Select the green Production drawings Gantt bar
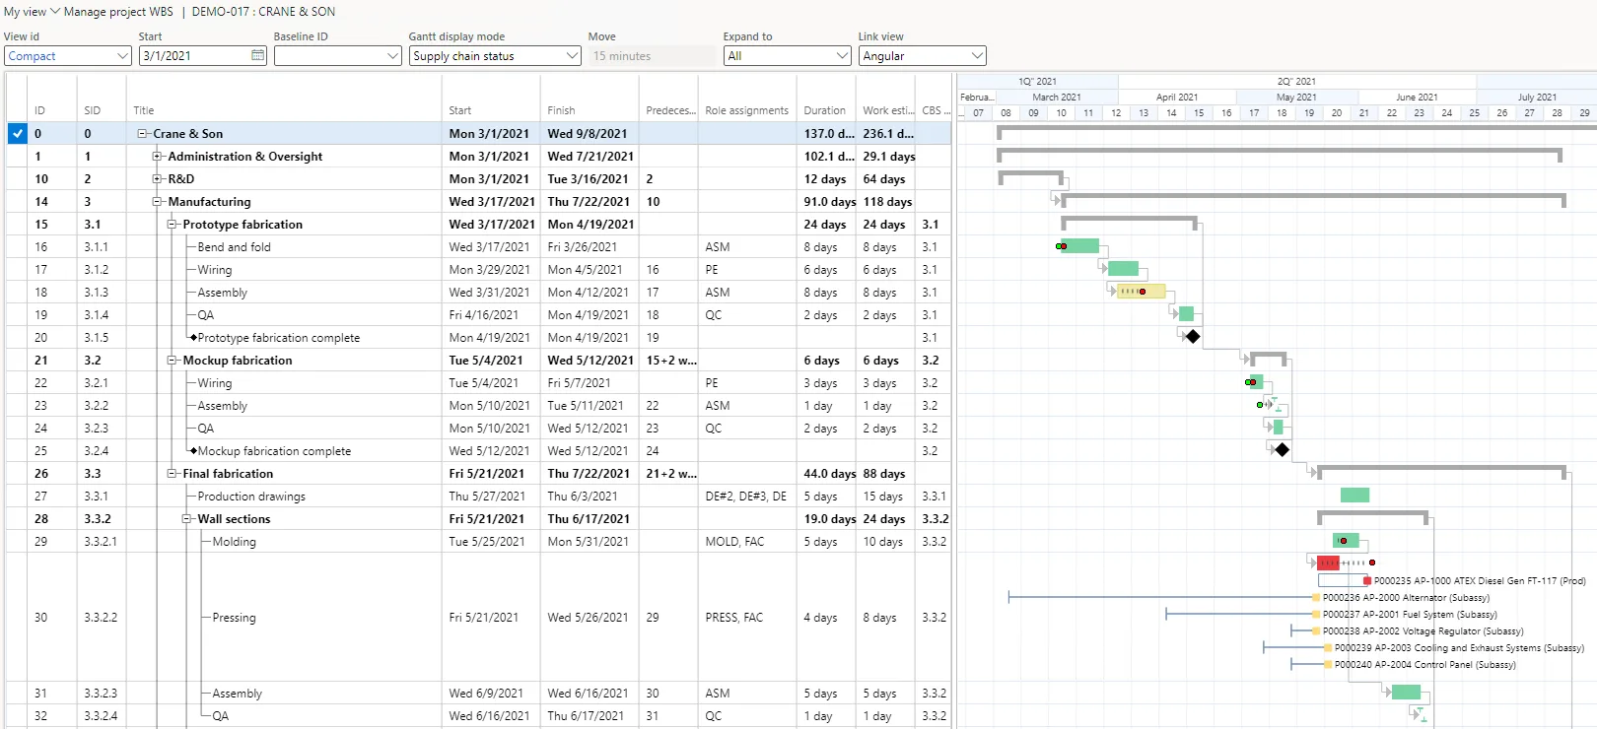Viewport: 1597px width, 729px height. (x=1354, y=496)
